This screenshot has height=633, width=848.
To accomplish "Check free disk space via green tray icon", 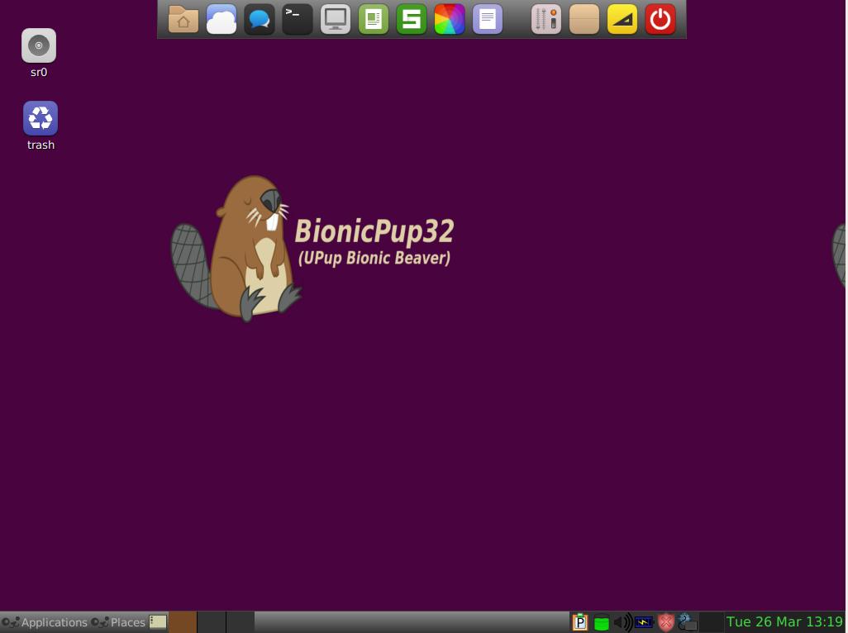I will 602,622.
